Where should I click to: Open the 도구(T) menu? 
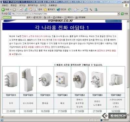(x=43, y=5)
